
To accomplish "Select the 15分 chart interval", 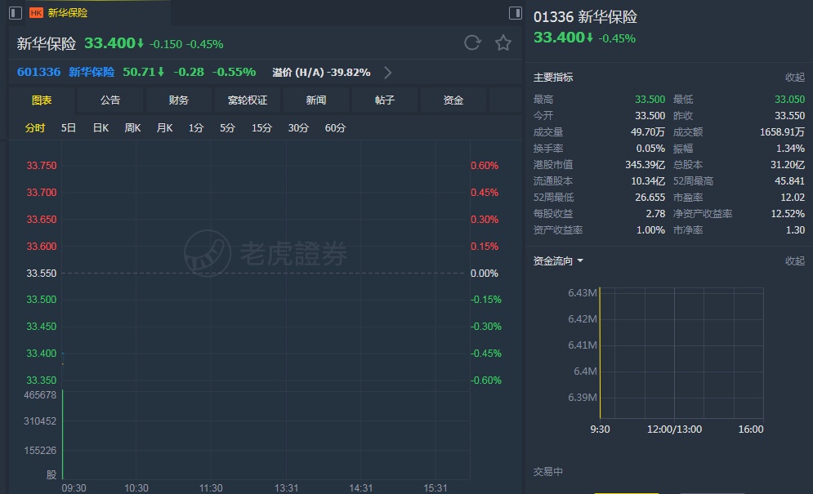I will point(261,128).
